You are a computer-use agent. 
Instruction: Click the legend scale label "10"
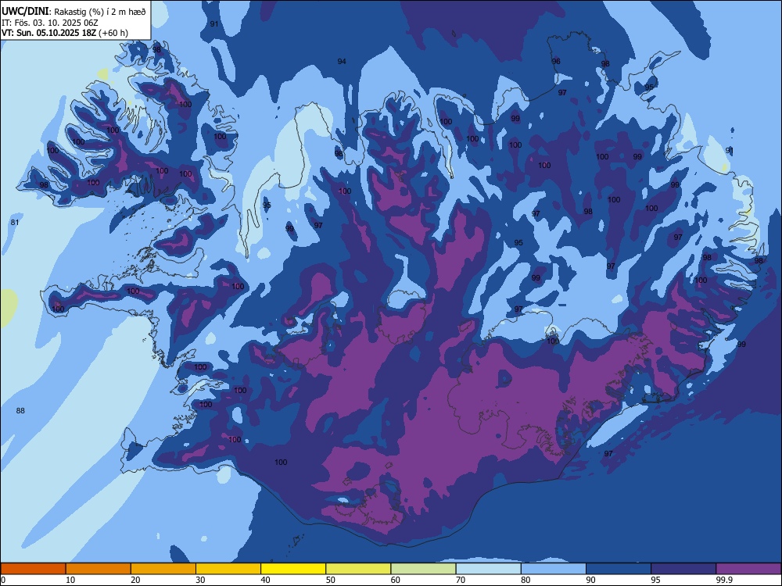[x=70, y=580]
